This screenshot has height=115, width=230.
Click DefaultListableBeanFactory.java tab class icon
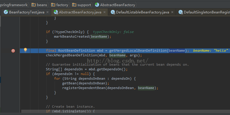pos(113,12)
